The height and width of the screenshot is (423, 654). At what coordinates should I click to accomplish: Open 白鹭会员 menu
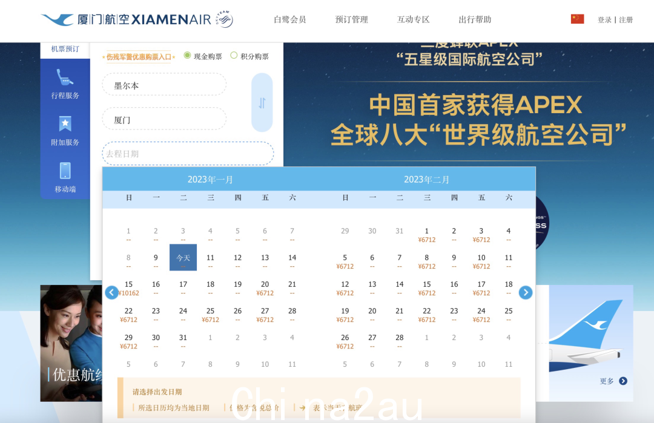tap(290, 19)
